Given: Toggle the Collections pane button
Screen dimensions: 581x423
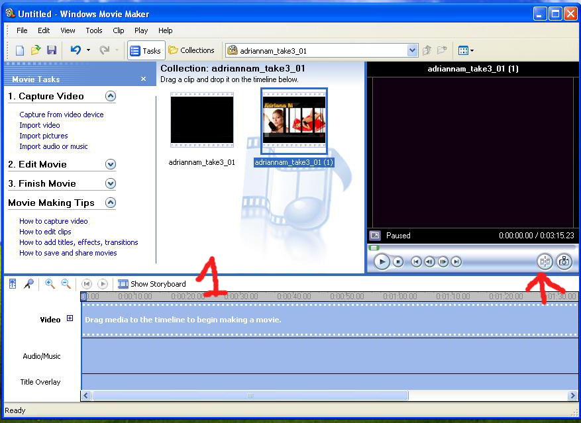Looking at the screenshot, I should pos(191,50).
